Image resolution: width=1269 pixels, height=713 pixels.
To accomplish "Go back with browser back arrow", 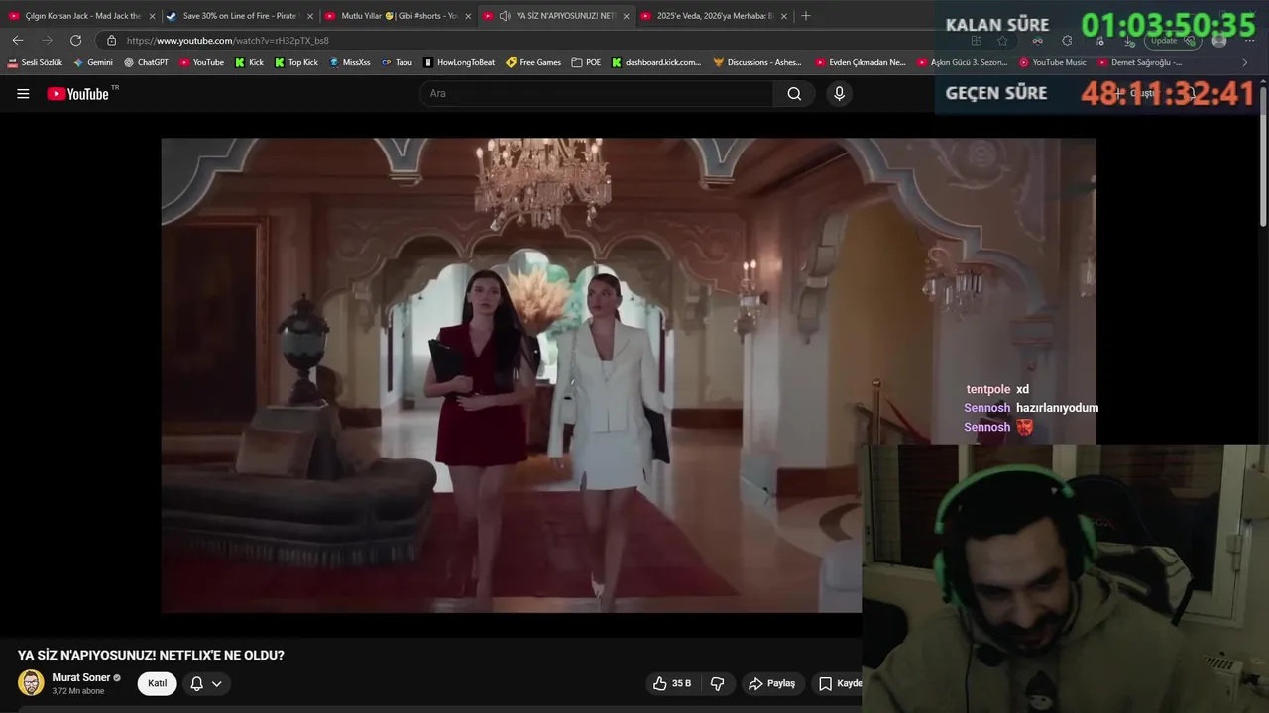I will tap(18, 40).
